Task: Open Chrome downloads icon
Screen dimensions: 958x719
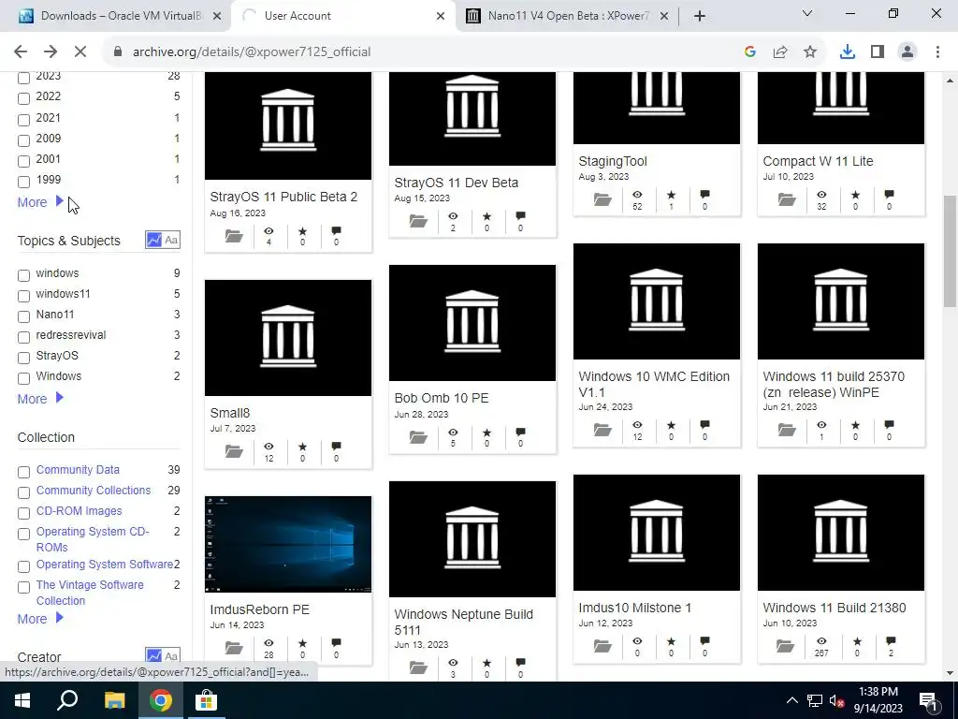Action: point(848,52)
